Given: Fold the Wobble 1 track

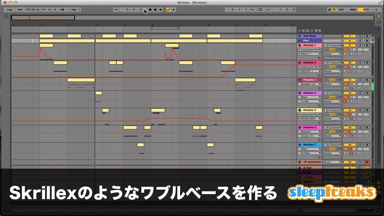Looking at the screenshot, I should pyautogui.click(x=299, y=45).
